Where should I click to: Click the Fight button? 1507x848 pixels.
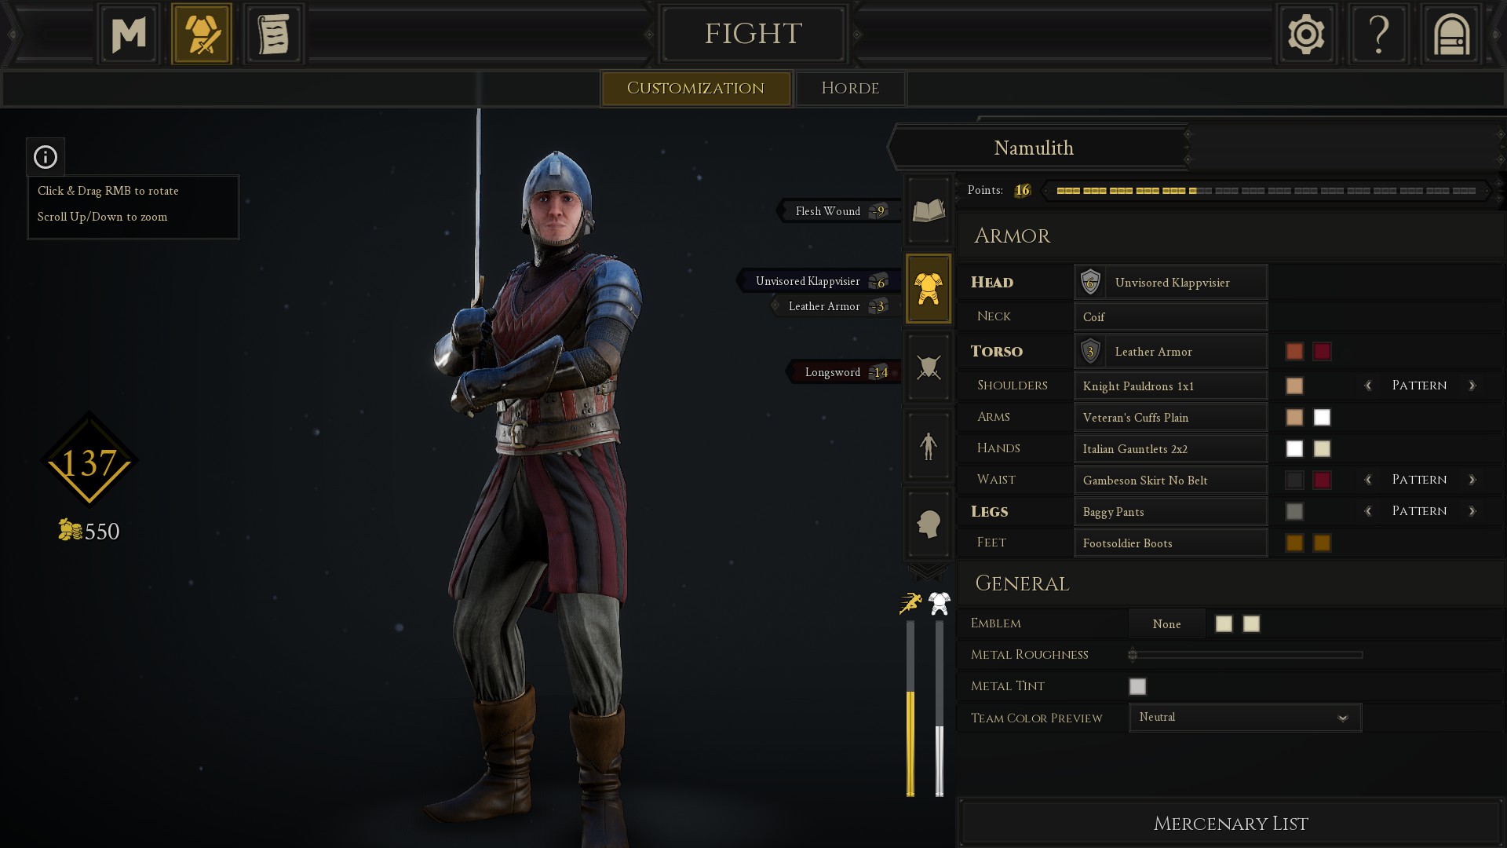pos(753,34)
